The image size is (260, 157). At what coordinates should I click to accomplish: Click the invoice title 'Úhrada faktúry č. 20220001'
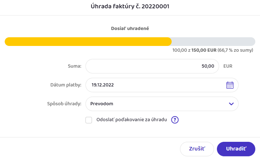coord(130,7)
